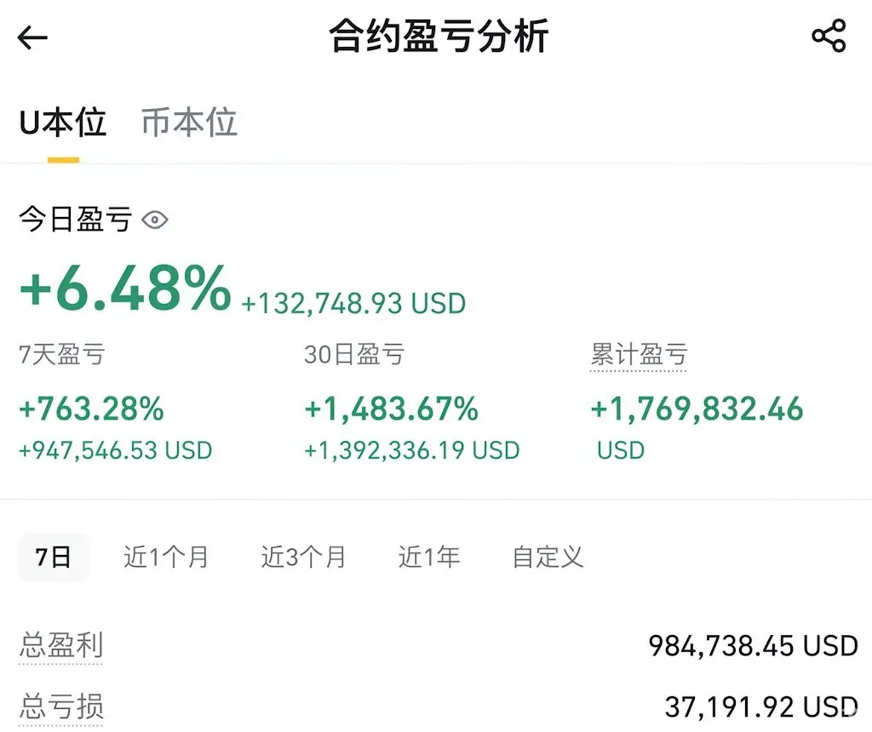The height and width of the screenshot is (732, 872).
Task: Go back using the left arrow
Action: click(x=32, y=37)
